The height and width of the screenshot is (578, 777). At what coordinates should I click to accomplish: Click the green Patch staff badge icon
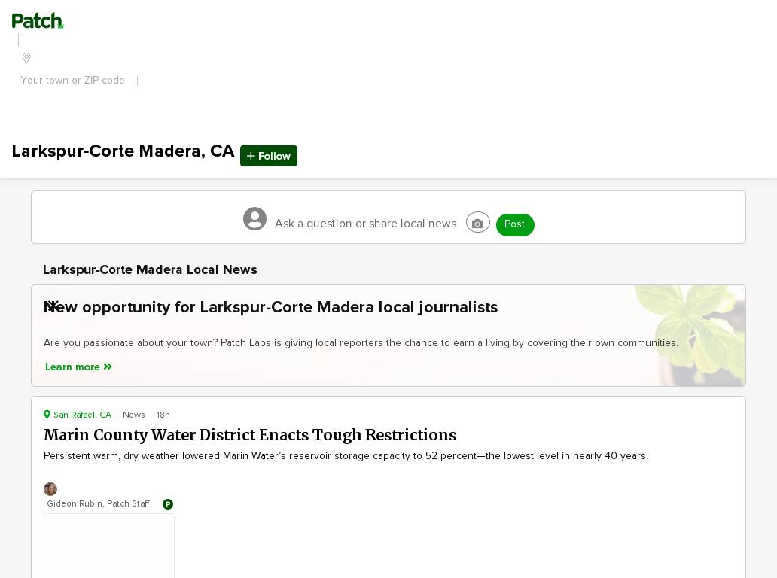(168, 504)
